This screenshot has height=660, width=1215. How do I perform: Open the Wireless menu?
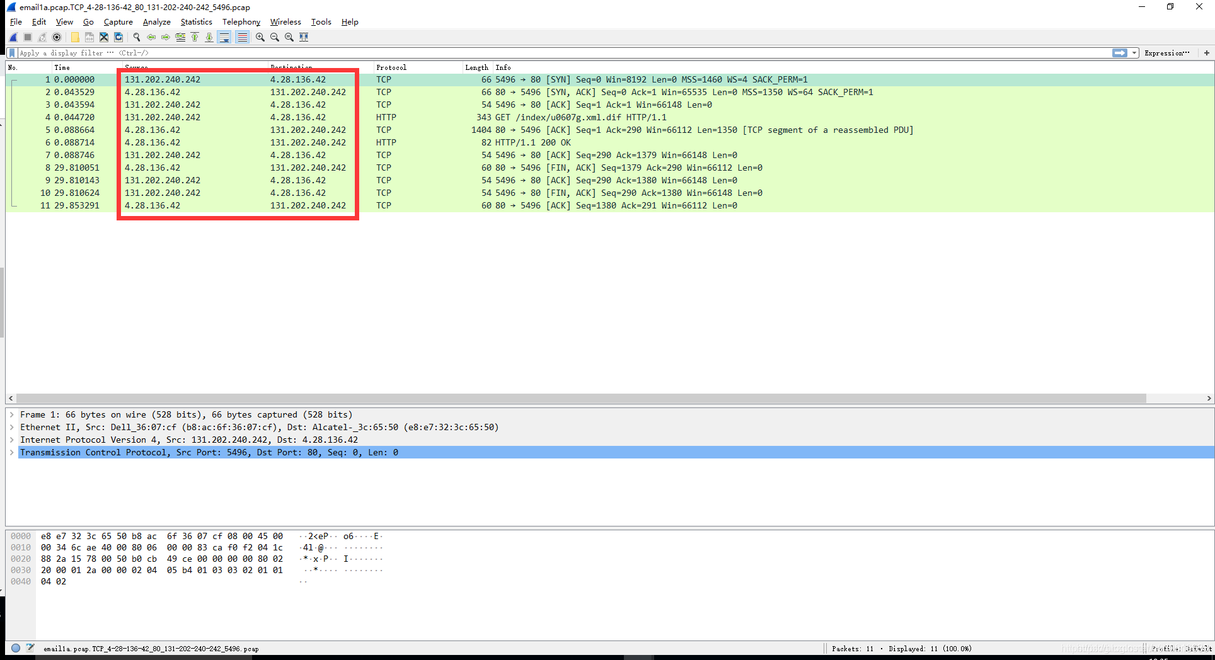point(285,22)
